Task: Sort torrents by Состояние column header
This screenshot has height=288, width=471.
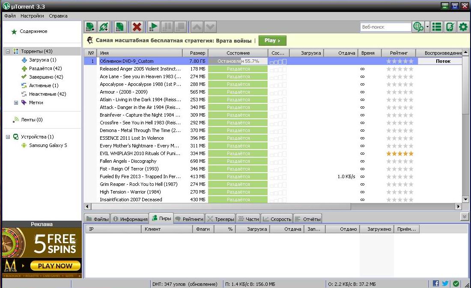Action: (x=238, y=53)
